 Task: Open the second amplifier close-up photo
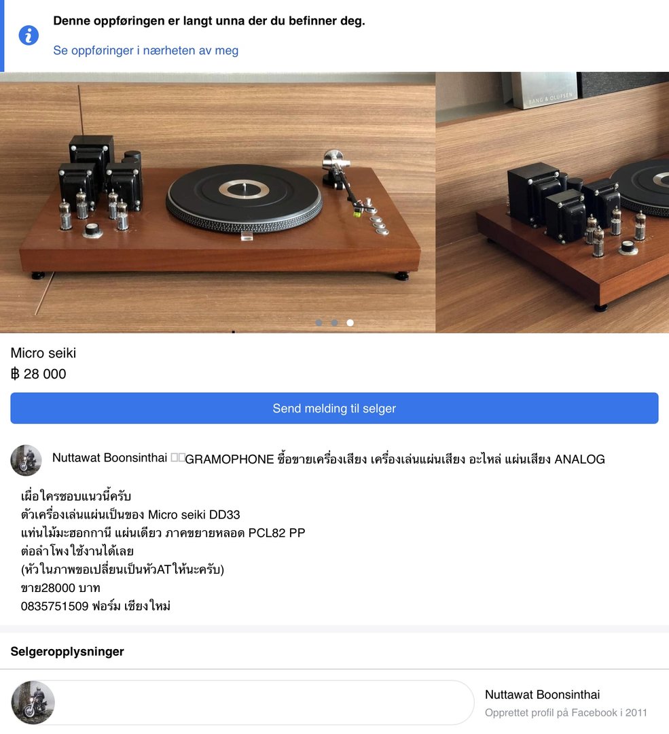point(552,203)
